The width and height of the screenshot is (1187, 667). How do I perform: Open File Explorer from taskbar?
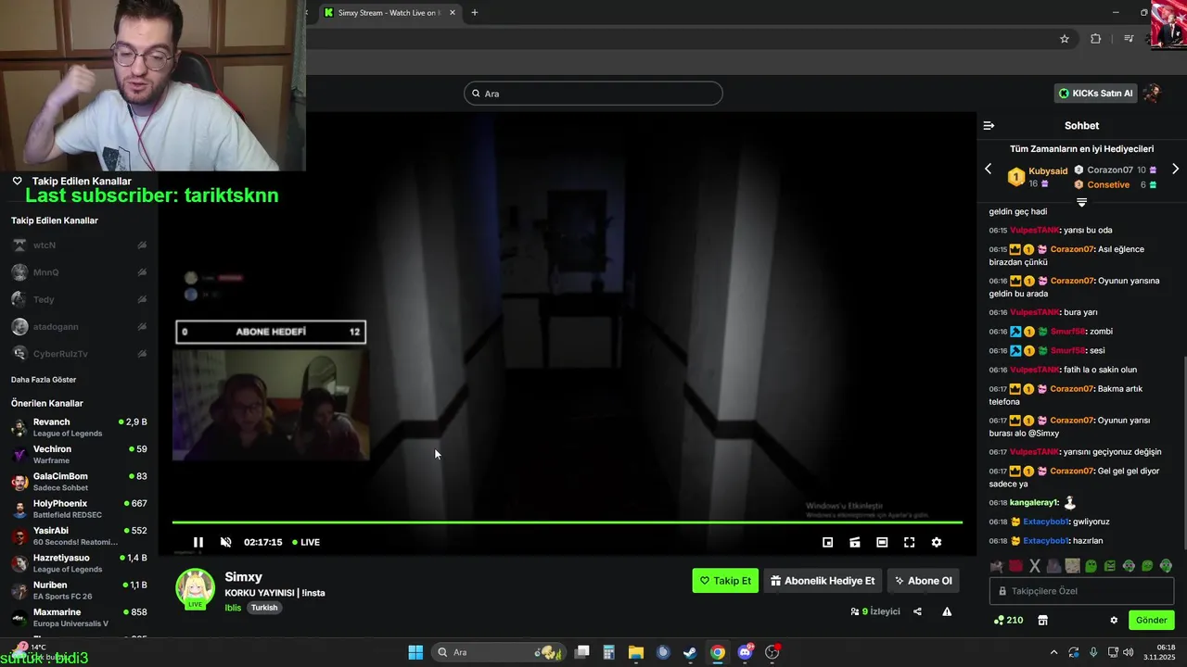click(x=636, y=652)
